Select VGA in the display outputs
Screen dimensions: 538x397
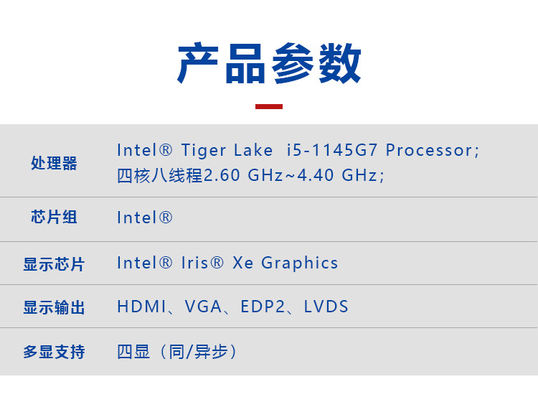click(203, 307)
